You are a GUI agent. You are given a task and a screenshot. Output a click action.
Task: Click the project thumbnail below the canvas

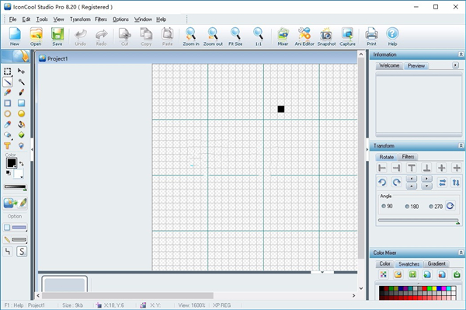point(64,284)
